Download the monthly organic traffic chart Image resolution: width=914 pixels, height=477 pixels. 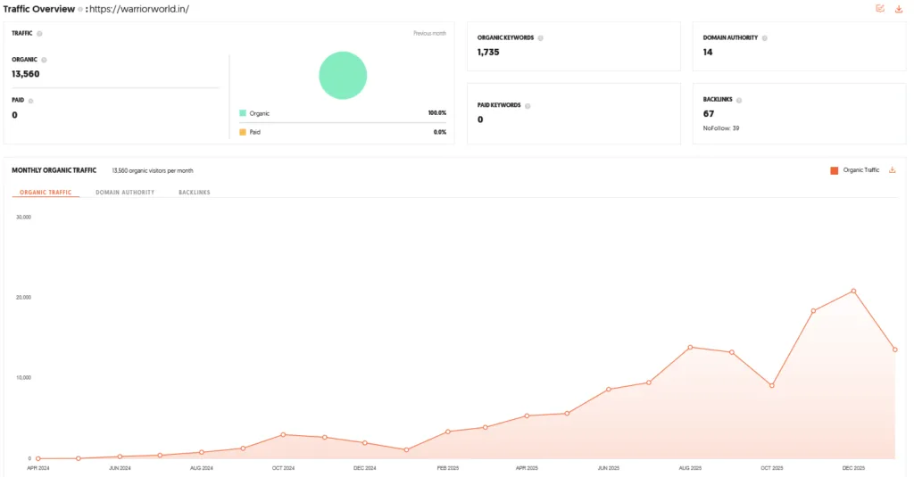892,170
